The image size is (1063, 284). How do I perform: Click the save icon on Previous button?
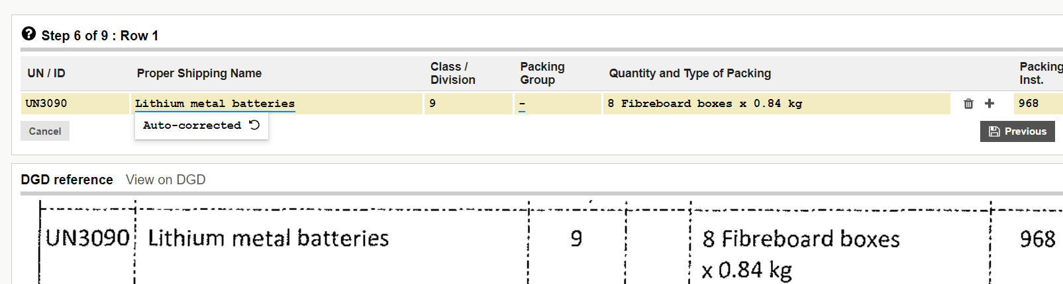tap(994, 131)
